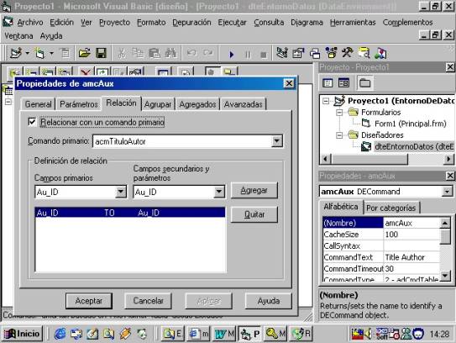Start the program with the Run arrow
This screenshot has width=456, height=343.
[232, 54]
